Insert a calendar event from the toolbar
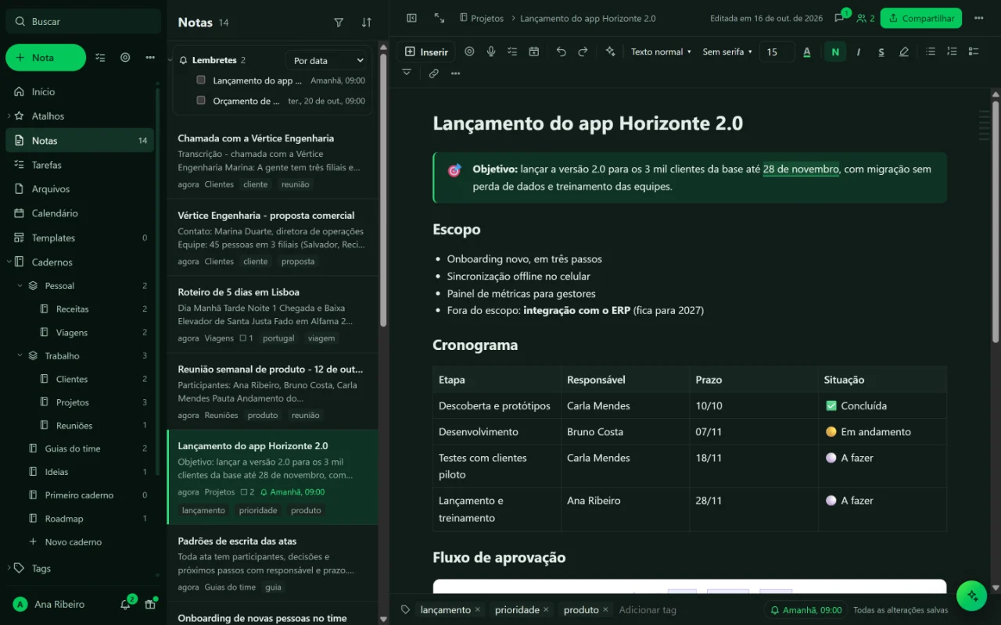Screen dimensions: 1001x625 tap(534, 52)
